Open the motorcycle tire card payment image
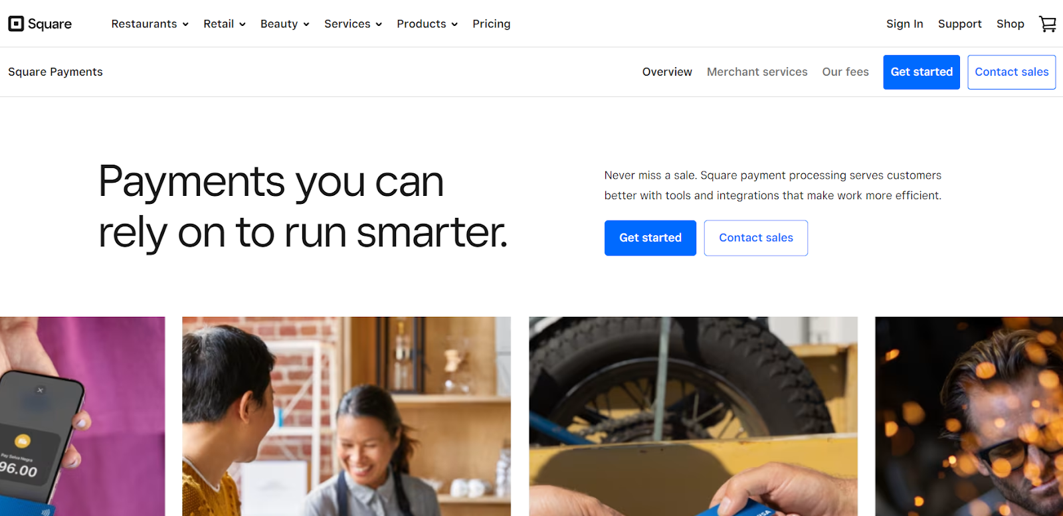 point(693,416)
